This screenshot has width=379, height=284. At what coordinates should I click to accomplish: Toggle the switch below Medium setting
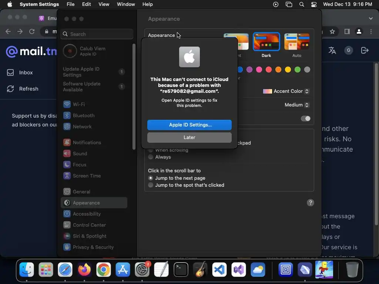[x=305, y=119]
